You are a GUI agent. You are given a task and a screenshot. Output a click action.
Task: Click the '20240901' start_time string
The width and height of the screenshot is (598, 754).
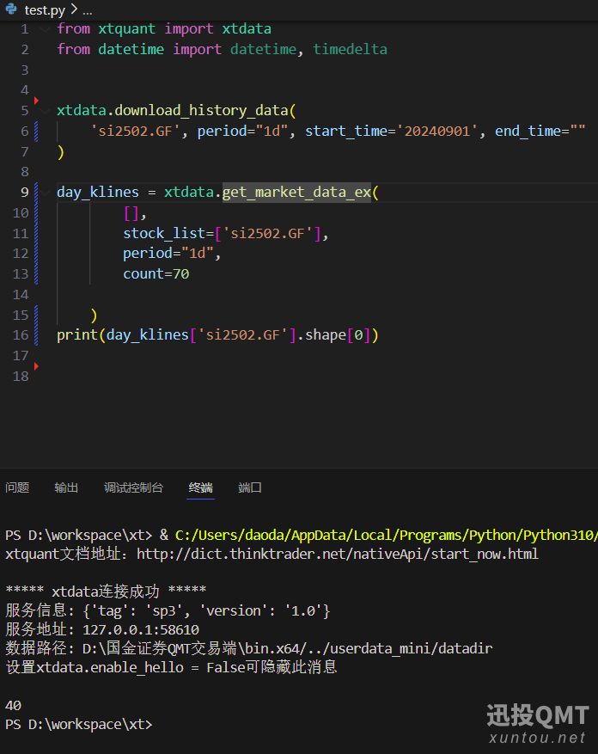click(x=437, y=132)
